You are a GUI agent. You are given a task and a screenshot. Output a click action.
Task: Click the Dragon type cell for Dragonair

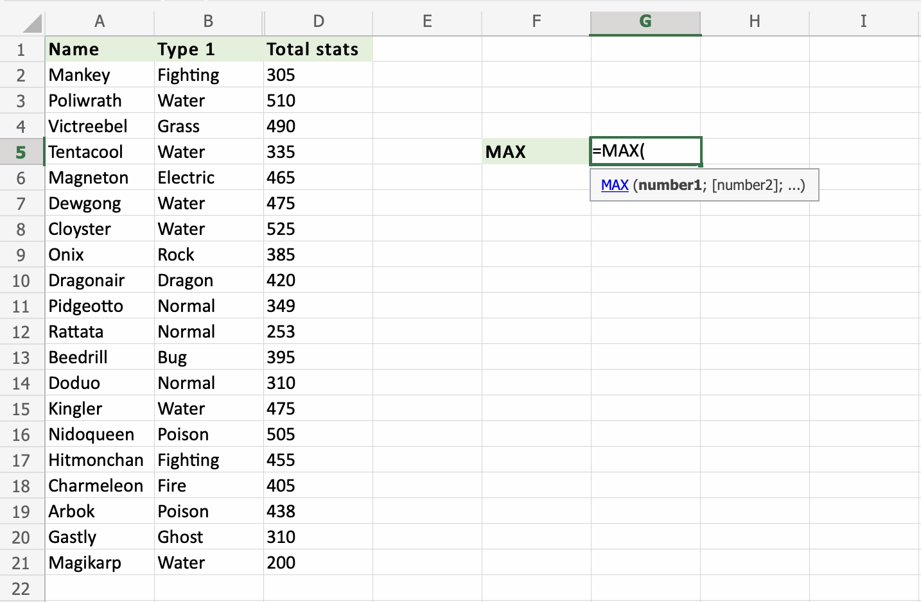208,280
